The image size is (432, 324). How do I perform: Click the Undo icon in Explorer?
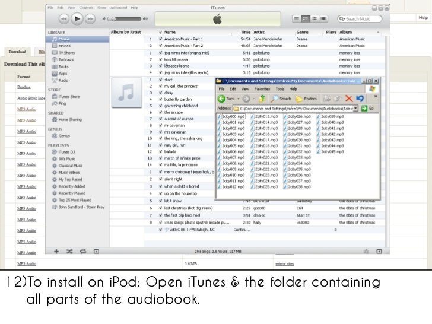[x=360, y=99]
